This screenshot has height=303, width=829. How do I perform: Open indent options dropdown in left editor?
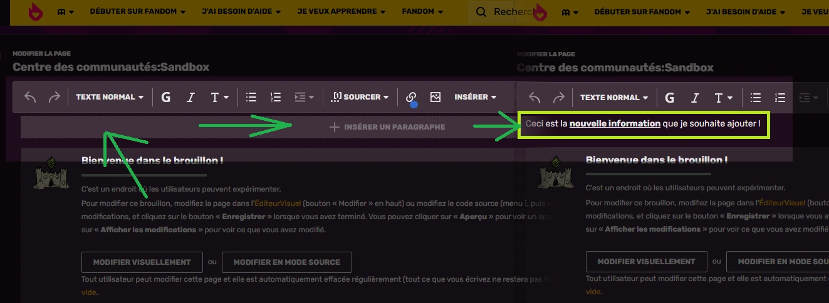coord(304,97)
